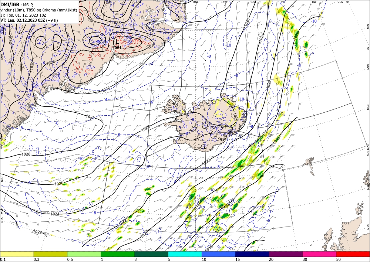Click the pink 30–50 mm legend swatch
Viewport: 370px width, 262px height.
320,254
